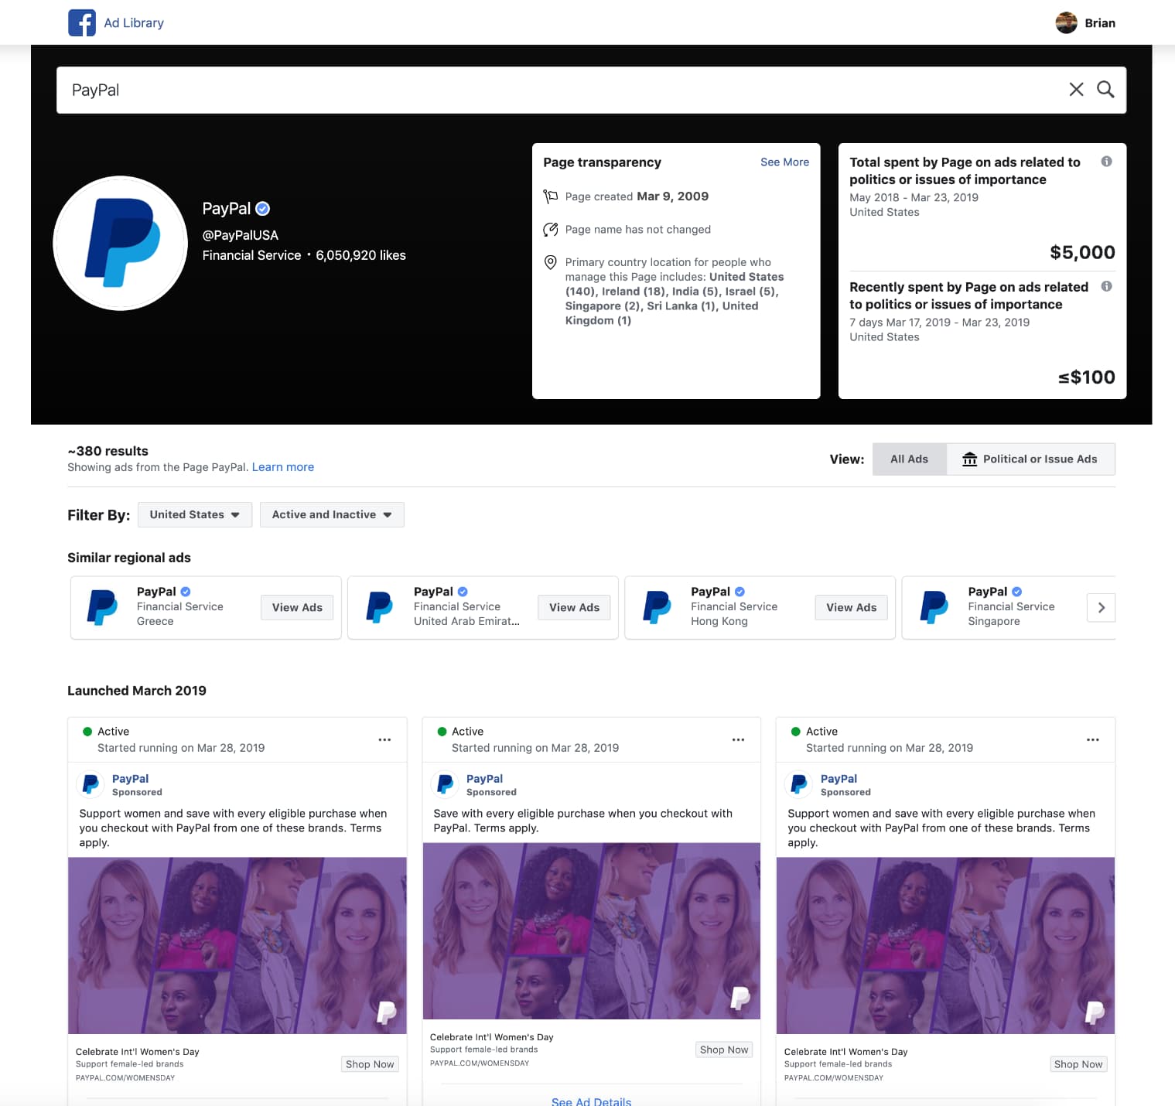The height and width of the screenshot is (1106, 1175).
Task: Click the ≤$100 recent spend amount
Action: [1087, 377]
